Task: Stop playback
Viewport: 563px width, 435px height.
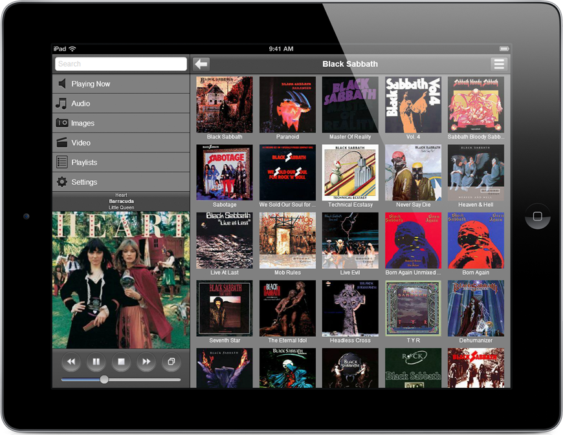Action: [122, 361]
